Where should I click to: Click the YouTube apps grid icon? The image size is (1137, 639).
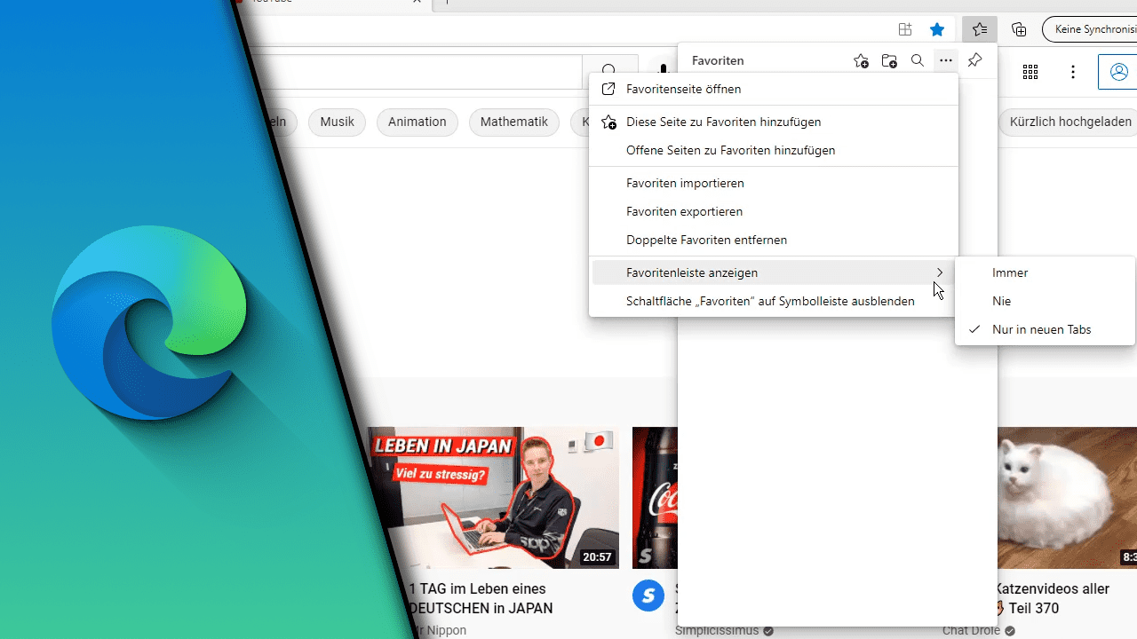point(1030,72)
